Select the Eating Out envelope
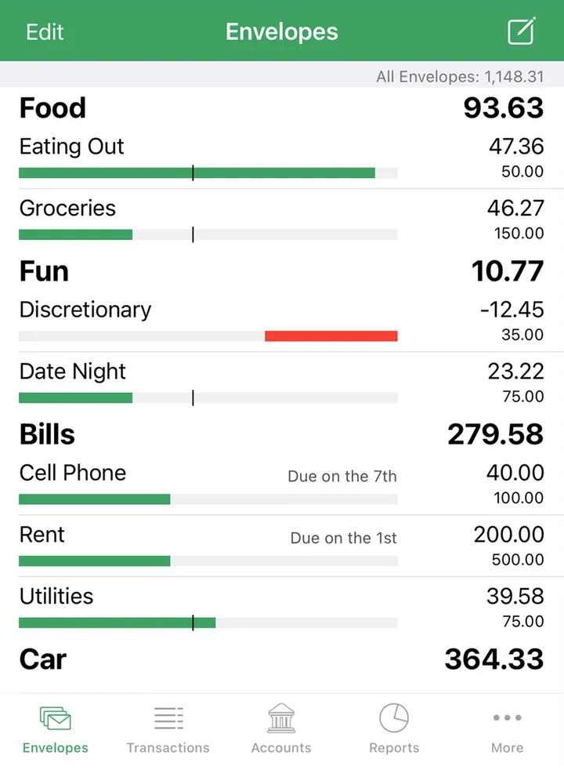564x770 pixels. click(x=282, y=158)
